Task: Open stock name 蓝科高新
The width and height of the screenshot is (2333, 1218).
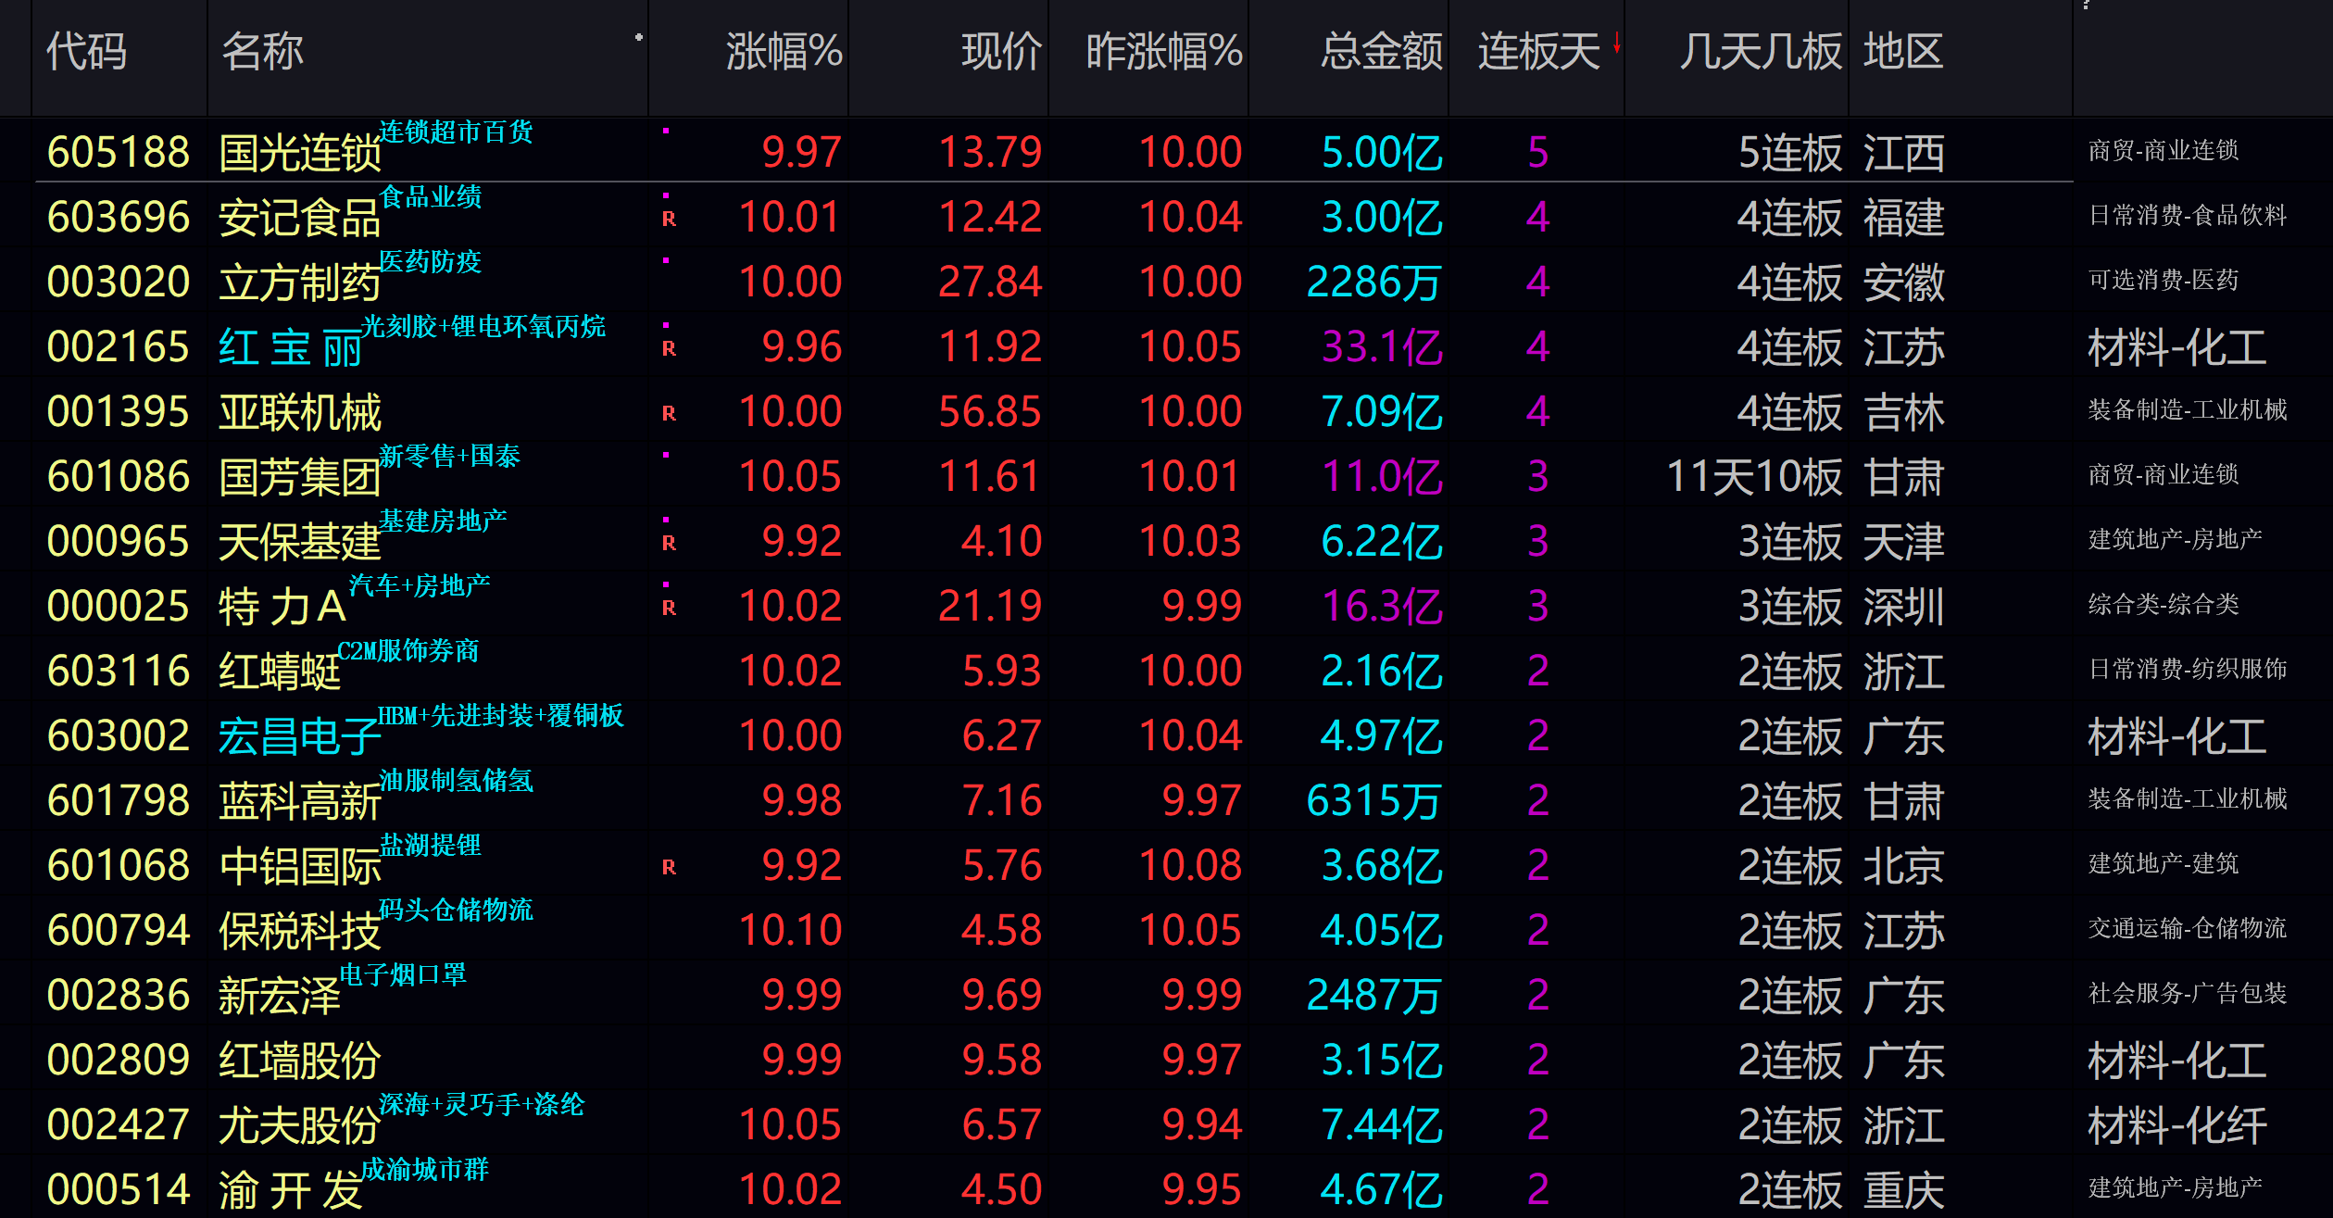Action: coord(300,801)
